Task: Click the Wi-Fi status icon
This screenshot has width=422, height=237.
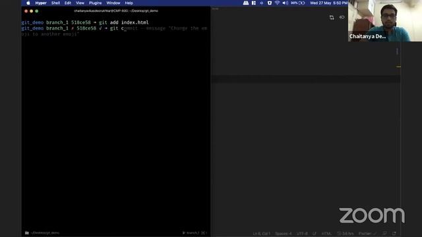Action: click(x=277, y=3)
